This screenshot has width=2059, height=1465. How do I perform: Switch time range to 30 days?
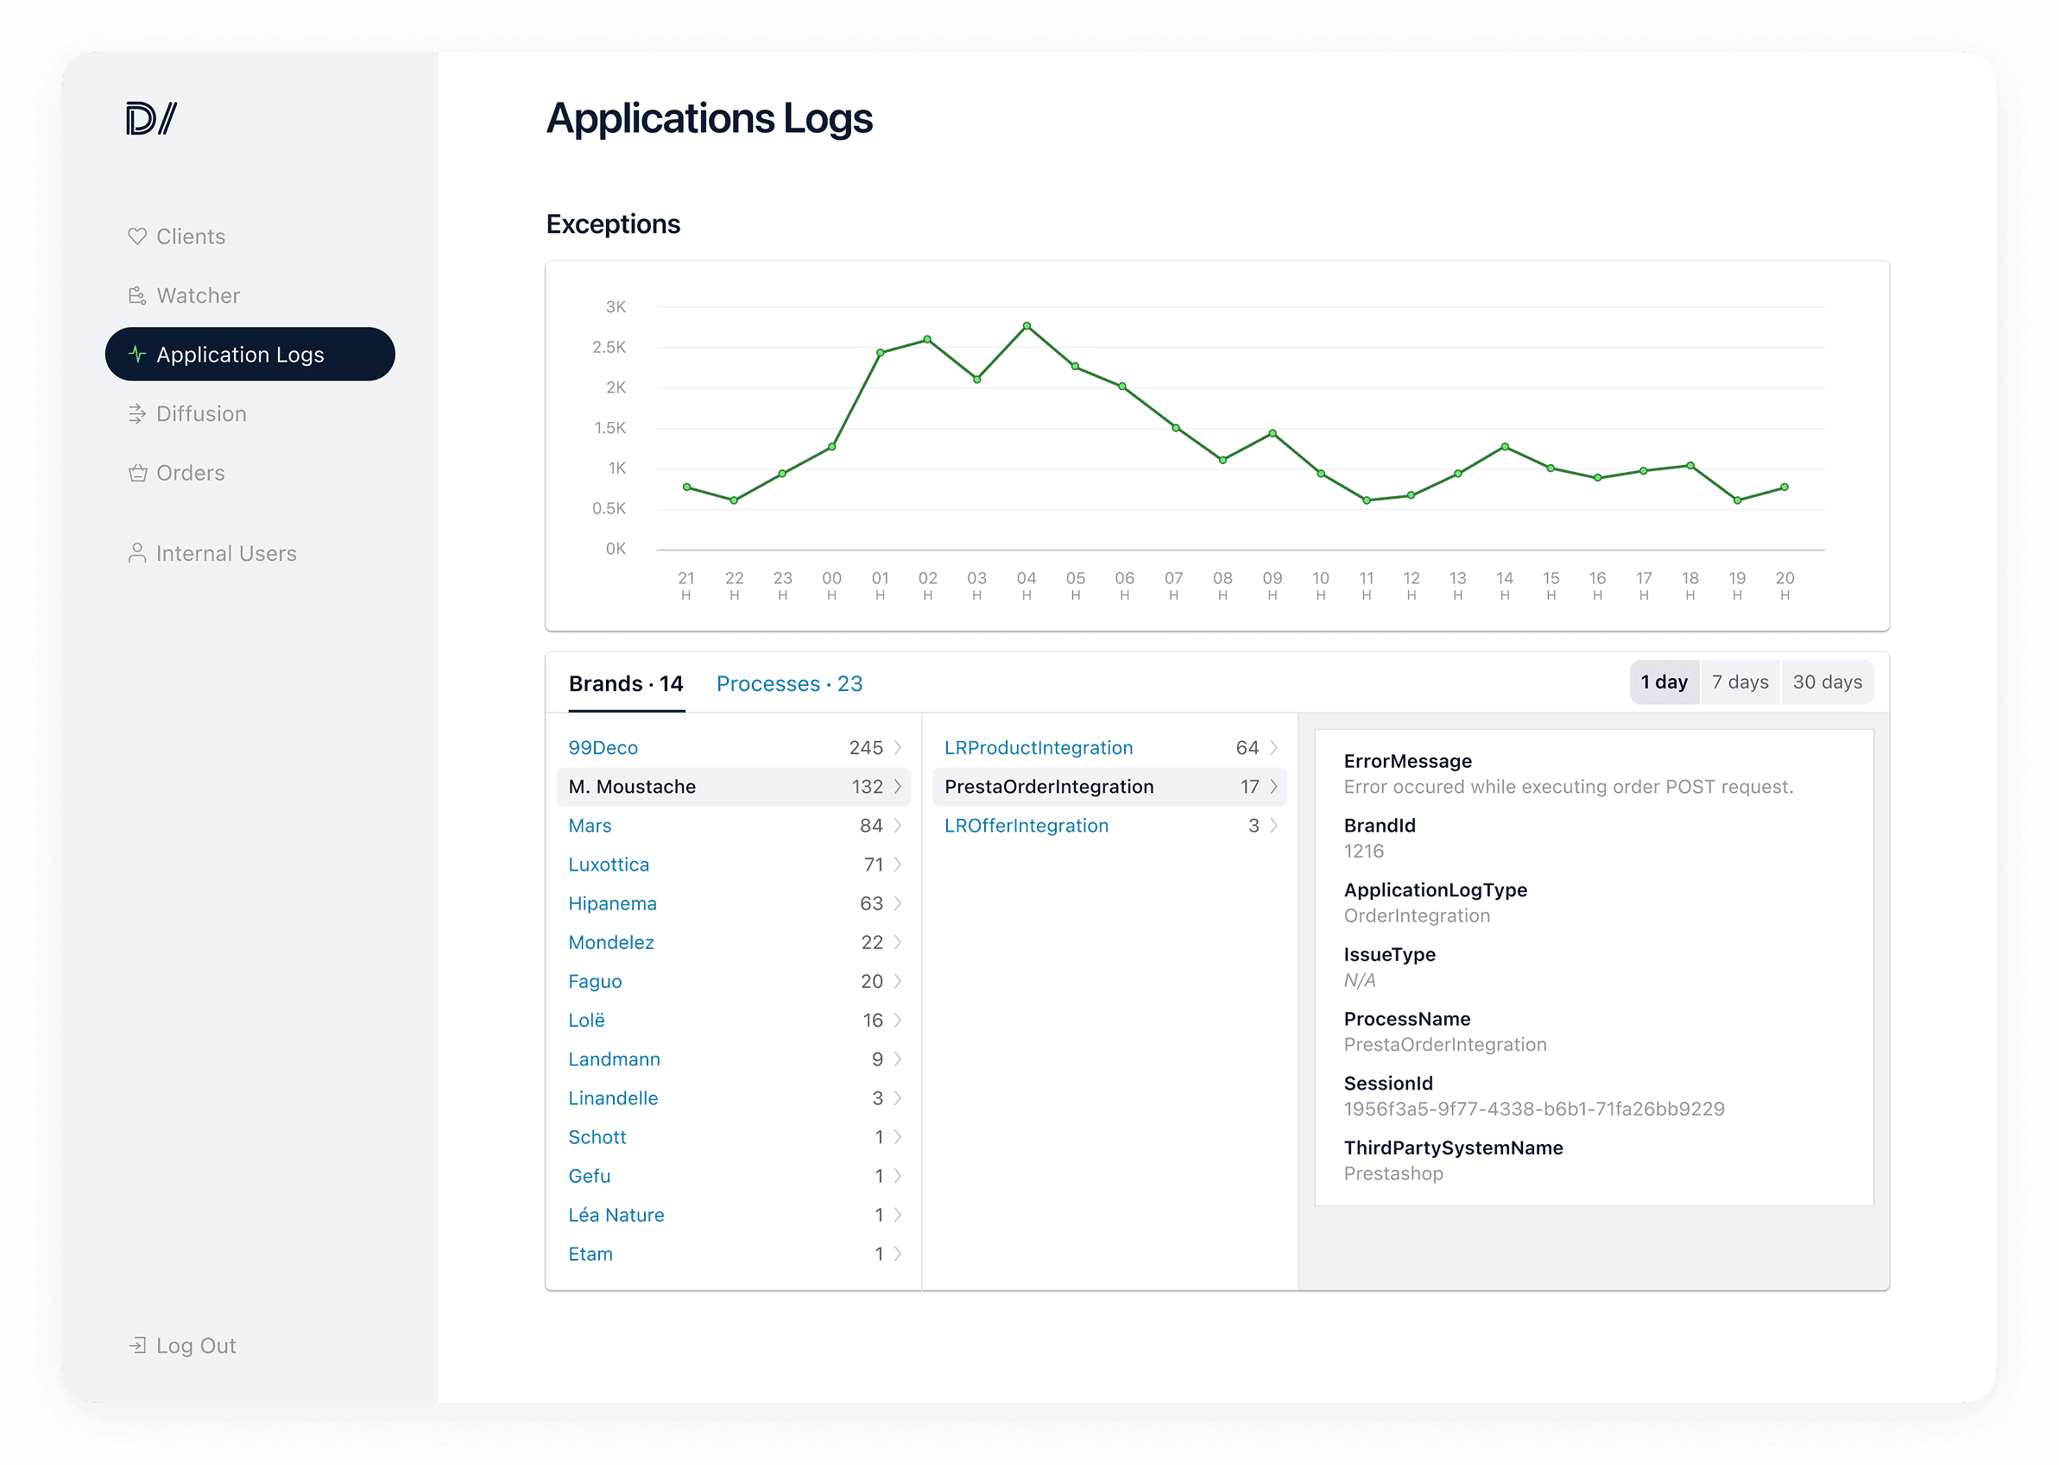tap(1827, 682)
